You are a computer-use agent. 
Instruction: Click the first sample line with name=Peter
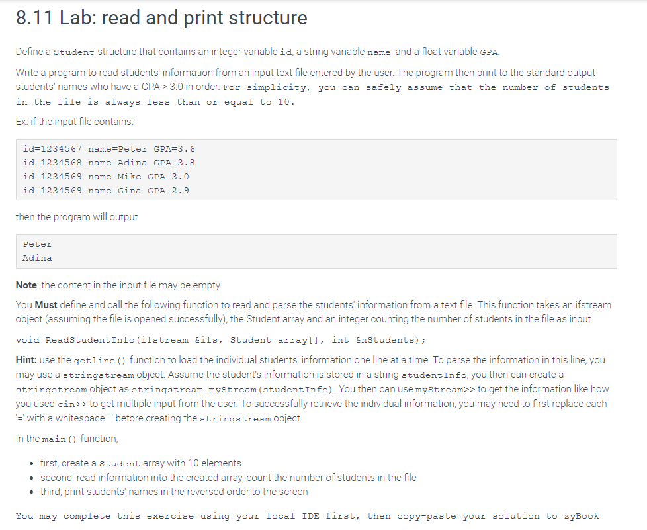pos(108,149)
